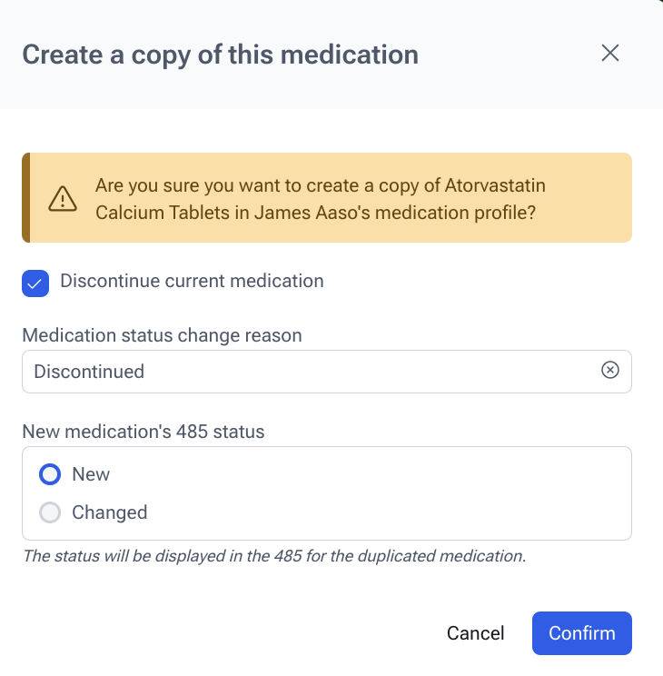Click the "Medication status change reason" field label
Screen dimensions: 663x676
162,335
